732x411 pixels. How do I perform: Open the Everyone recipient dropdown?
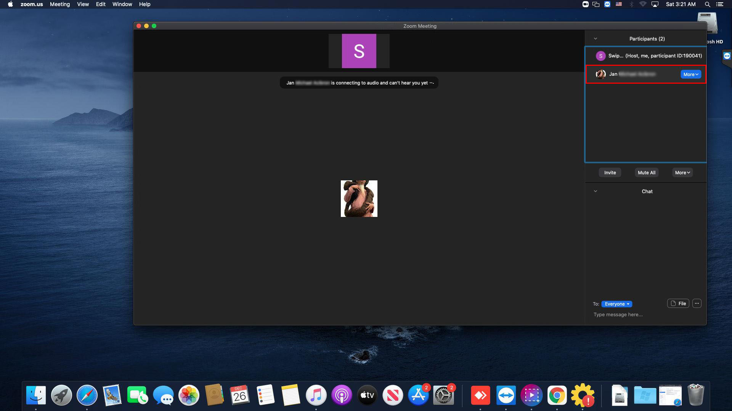[616, 304]
